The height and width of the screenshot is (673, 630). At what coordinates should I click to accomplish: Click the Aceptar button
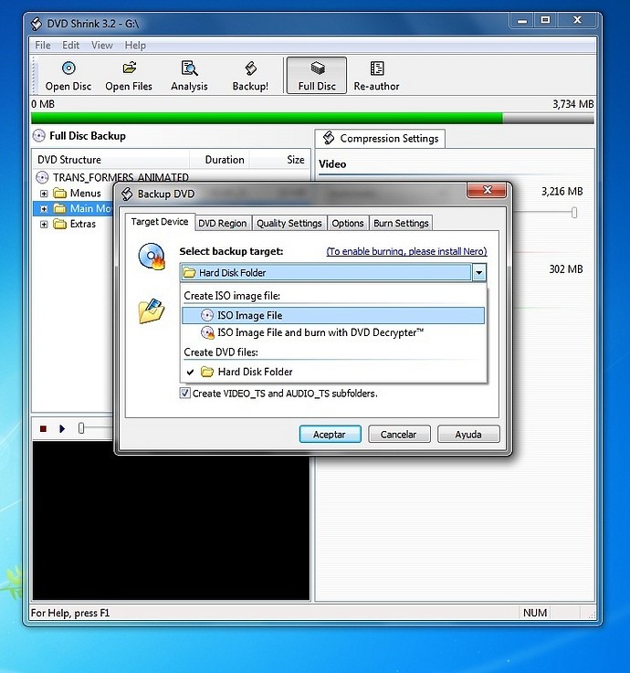coord(330,435)
